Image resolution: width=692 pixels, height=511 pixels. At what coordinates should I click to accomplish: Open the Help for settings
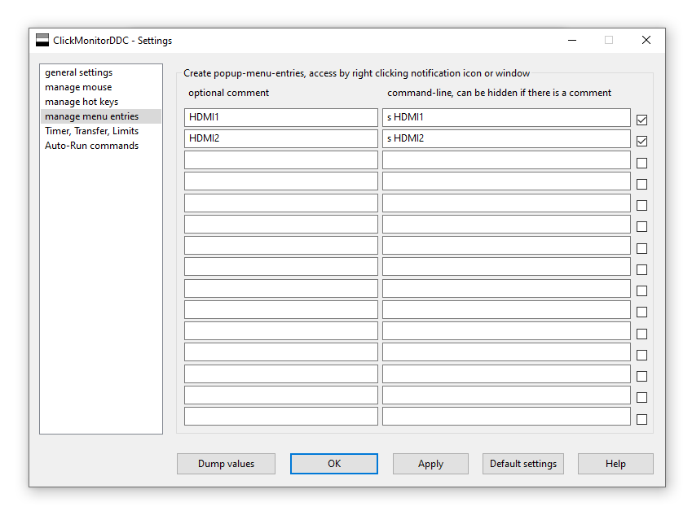pos(615,464)
